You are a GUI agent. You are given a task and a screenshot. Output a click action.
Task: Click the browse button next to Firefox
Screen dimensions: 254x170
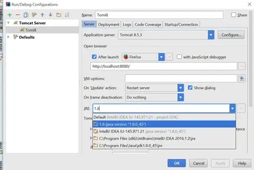click(x=169, y=57)
